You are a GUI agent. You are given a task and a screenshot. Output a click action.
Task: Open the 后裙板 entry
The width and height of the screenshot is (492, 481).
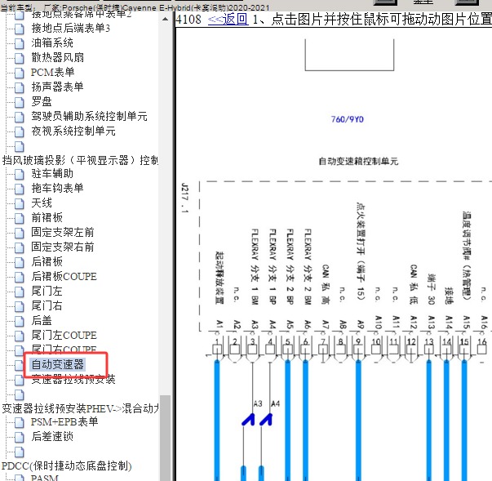[47, 262]
